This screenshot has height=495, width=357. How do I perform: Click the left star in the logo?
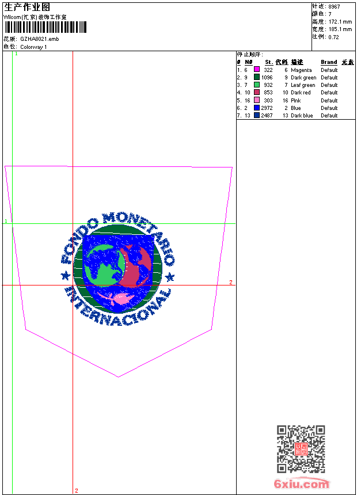pyautogui.click(x=66, y=275)
